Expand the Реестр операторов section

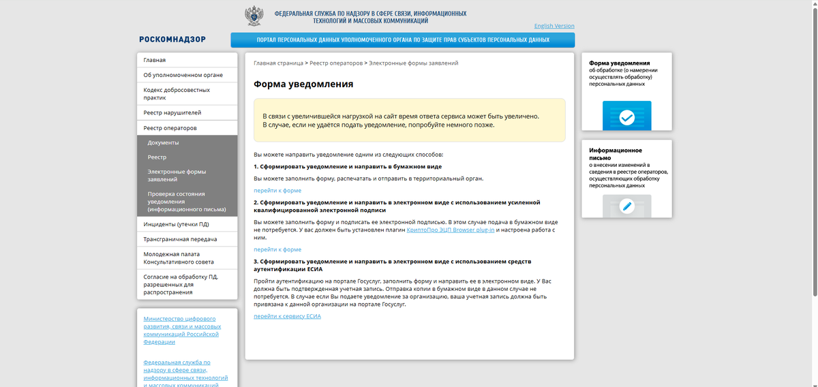click(187, 128)
